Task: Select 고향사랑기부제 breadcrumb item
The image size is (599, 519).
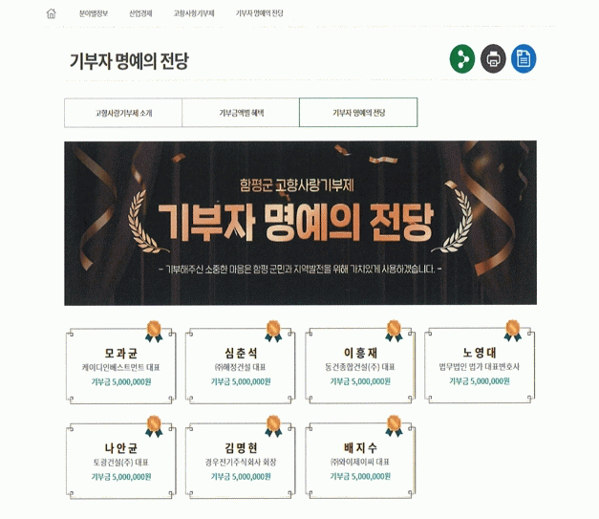Action: pyautogui.click(x=194, y=13)
